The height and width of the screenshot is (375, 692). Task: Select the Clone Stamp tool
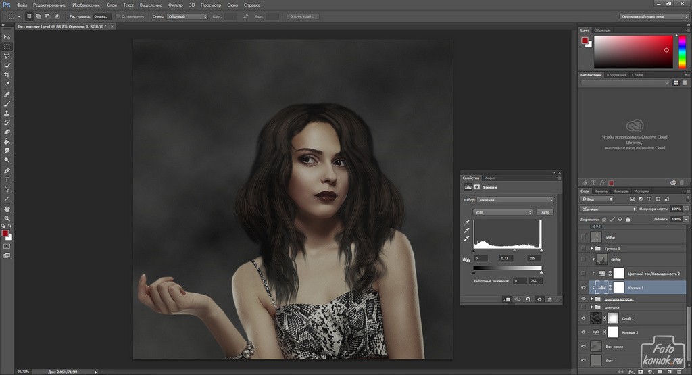pos(7,113)
